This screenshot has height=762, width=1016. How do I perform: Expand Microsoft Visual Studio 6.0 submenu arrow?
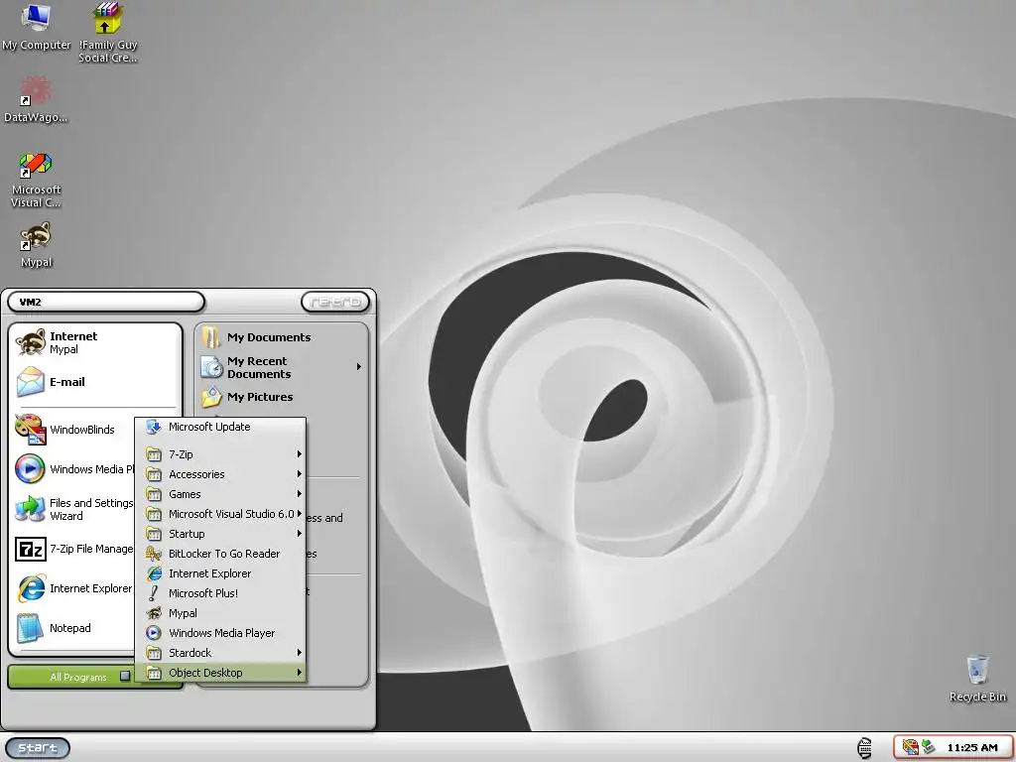(300, 514)
